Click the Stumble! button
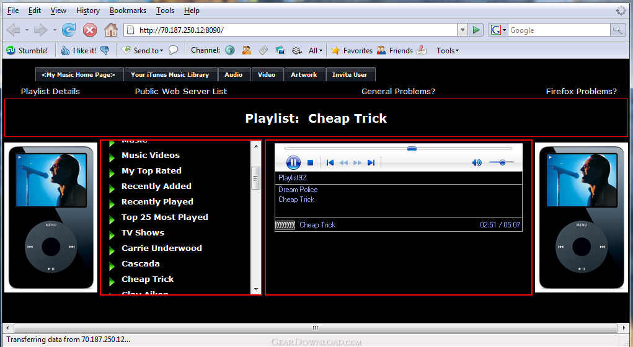 (27, 50)
